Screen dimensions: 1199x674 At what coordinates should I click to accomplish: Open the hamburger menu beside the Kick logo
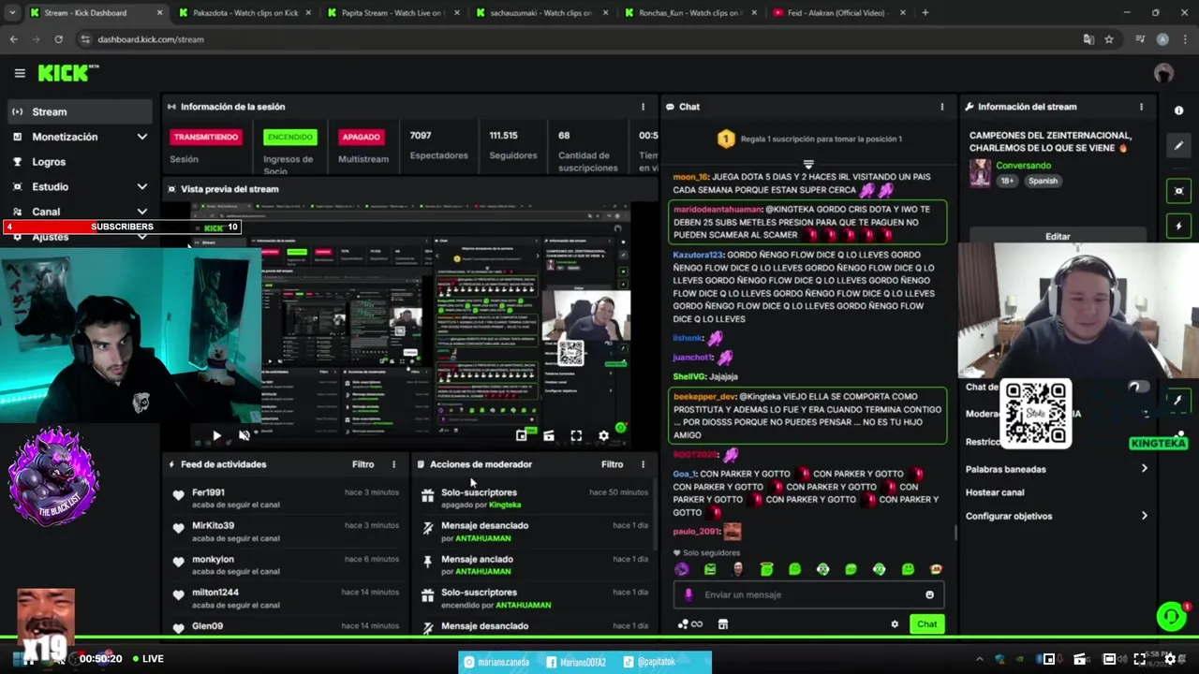click(x=20, y=73)
